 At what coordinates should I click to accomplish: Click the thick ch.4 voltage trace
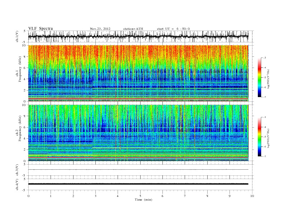(x=138, y=184)
